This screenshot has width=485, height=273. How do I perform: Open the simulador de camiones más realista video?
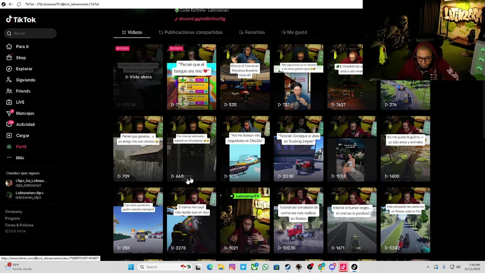click(298, 220)
